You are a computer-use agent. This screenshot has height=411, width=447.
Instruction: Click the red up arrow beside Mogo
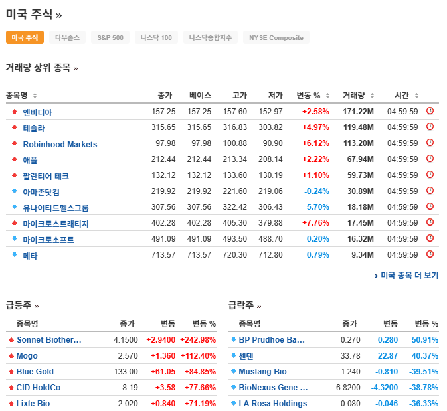point(11,356)
